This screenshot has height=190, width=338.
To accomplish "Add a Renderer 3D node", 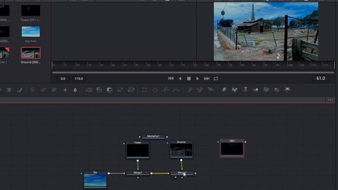I will click(287, 90).
